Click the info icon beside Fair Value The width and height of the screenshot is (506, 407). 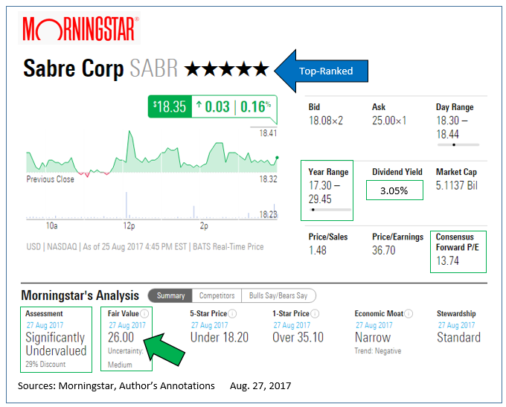pos(144,313)
